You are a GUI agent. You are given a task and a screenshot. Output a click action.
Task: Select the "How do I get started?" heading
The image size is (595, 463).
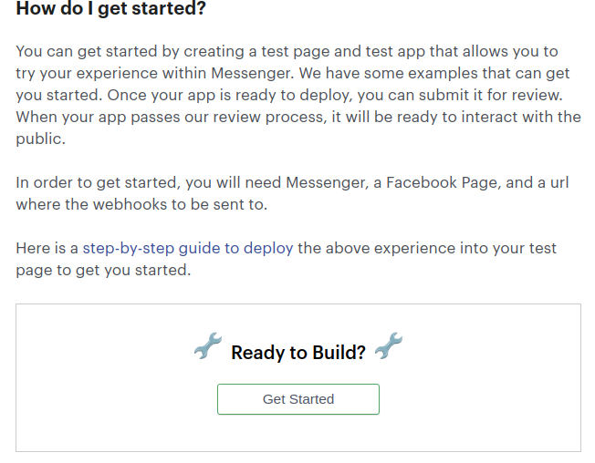(111, 11)
